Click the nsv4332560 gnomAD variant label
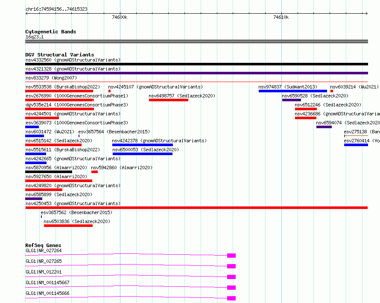Screen dimensions: 380x303 point(73,60)
